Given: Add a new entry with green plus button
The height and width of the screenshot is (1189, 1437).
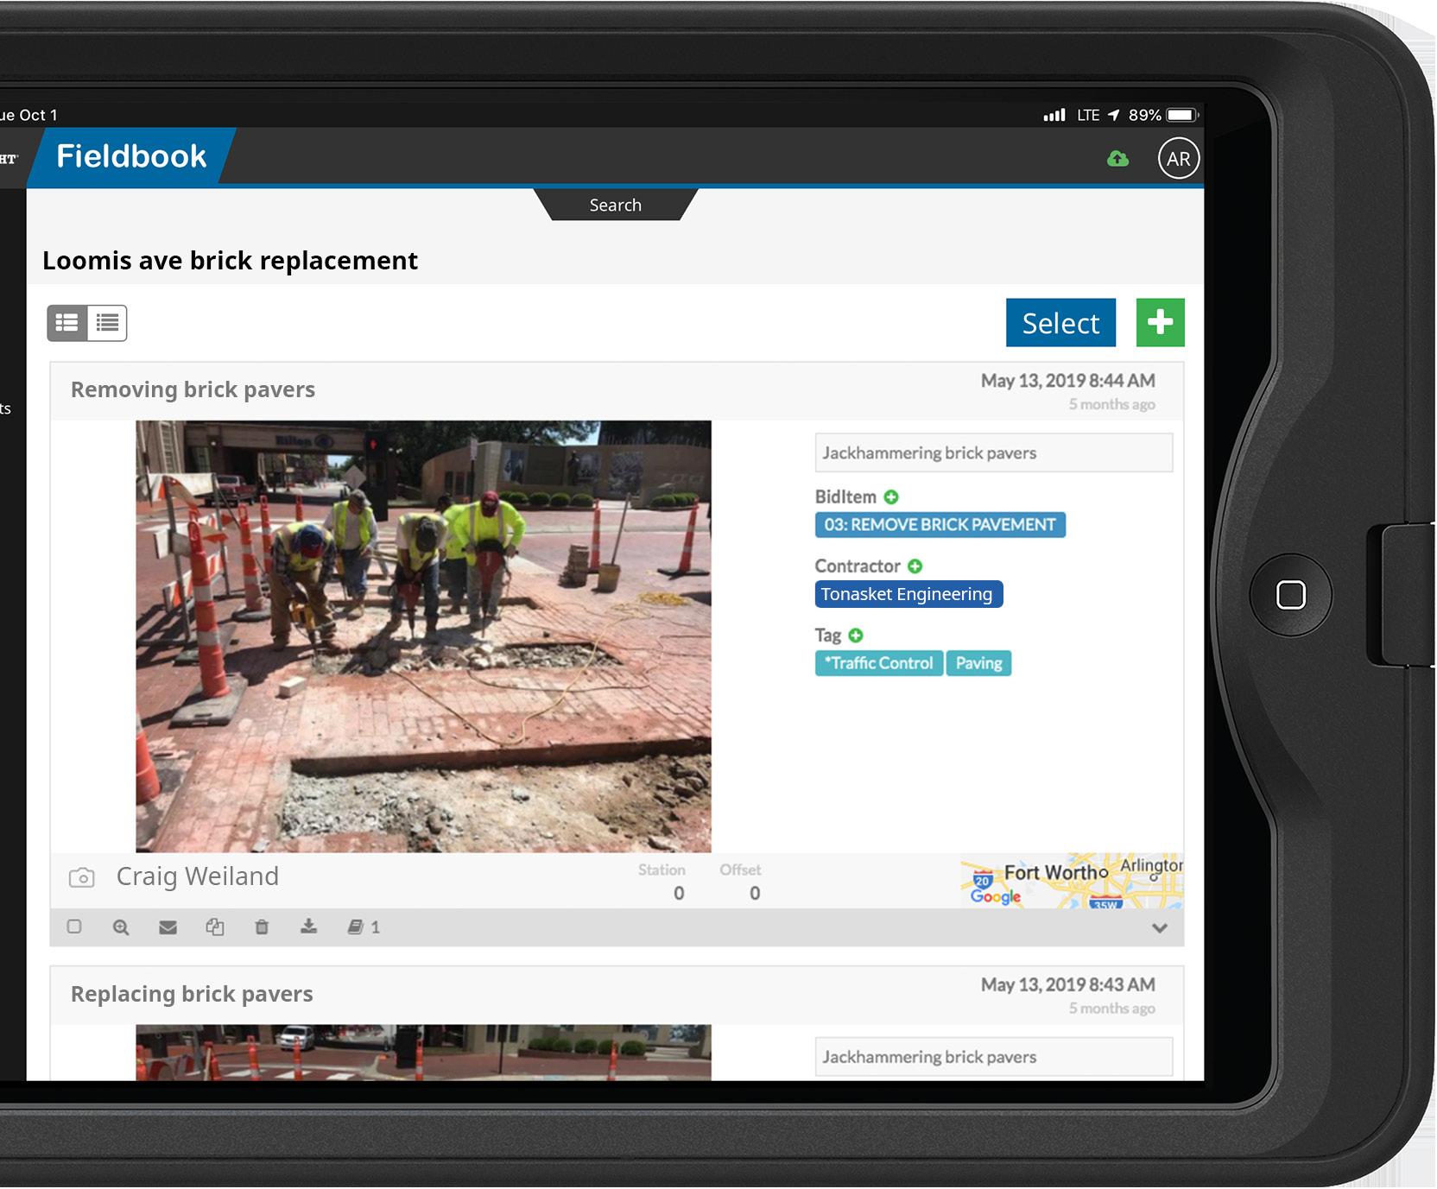Looking at the screenshot, I should pos(1160,323).
